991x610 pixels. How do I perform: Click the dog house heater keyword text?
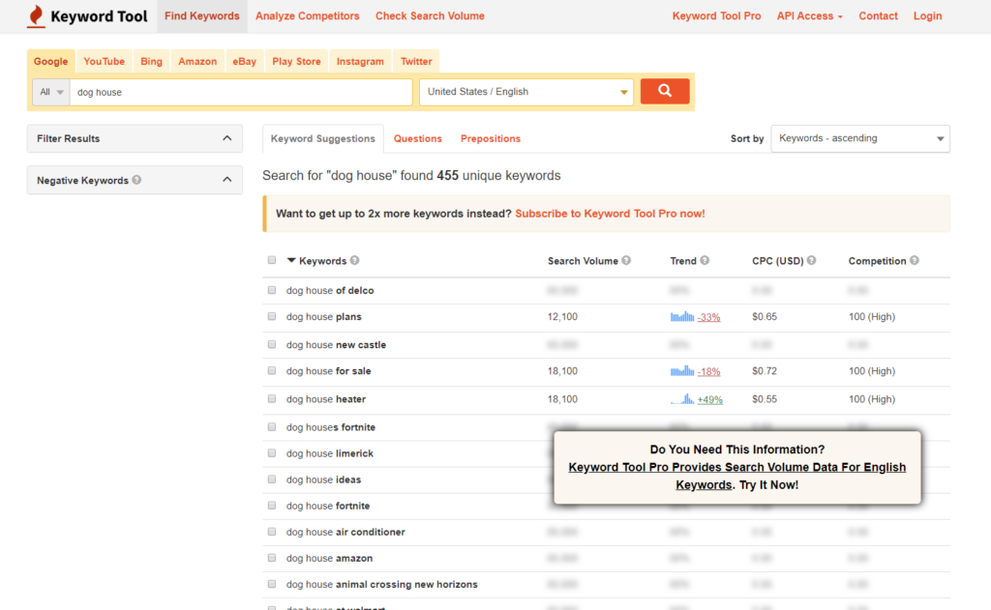[326, 399]
